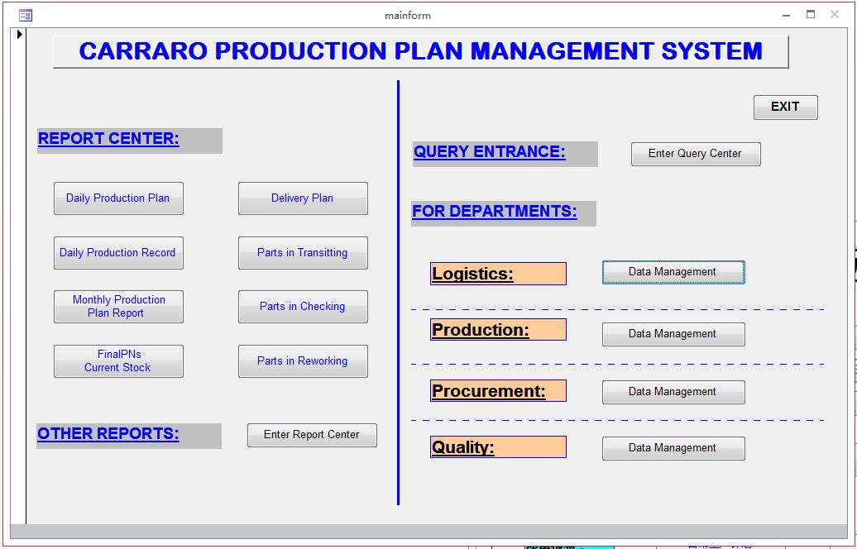This screenshot has height=549, width=857.
Task: Click the Procurement label
Action: pyautogui.click(x=498, y=390)
